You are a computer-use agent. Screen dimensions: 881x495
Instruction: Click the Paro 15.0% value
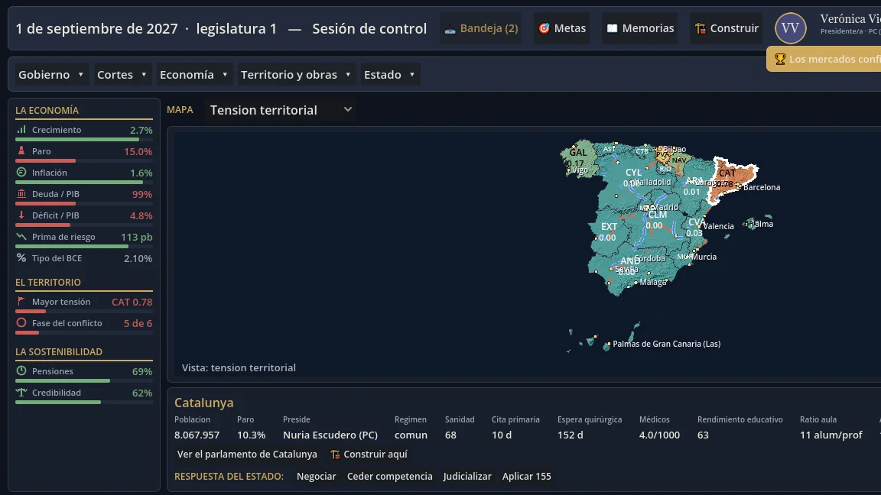(x=138, y=151)
